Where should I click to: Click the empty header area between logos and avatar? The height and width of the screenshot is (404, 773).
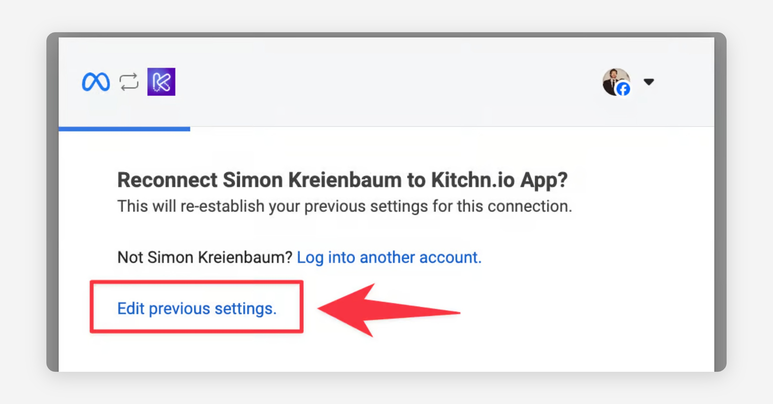pos(386,82)
